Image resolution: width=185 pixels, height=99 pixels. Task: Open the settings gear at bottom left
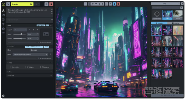pyautogui.click(x=3, y=96)
